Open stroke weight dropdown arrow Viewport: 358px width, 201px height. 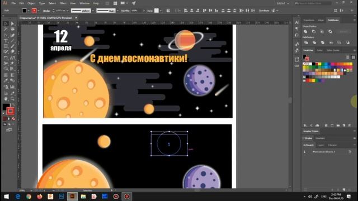click(67, 11)
